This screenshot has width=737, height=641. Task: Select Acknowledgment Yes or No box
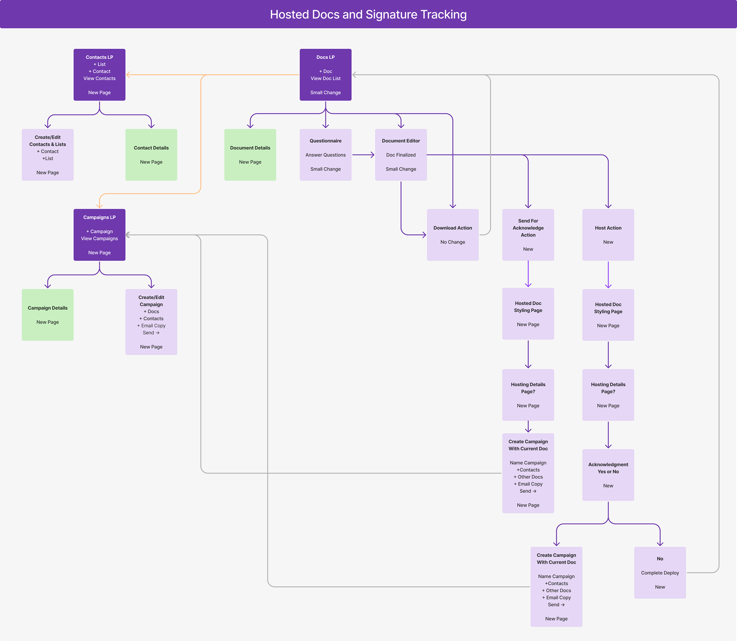point(608,475)
